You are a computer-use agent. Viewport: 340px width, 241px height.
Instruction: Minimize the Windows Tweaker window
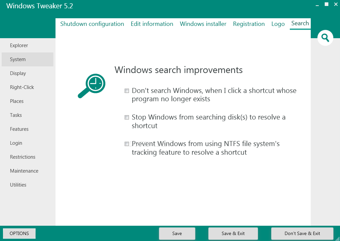point(317,5)
